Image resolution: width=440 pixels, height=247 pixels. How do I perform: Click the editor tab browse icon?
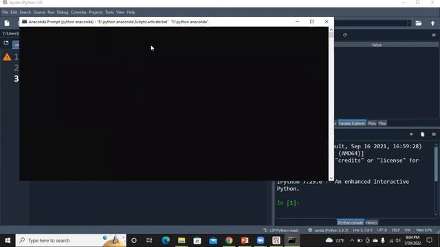coord(6,43)
